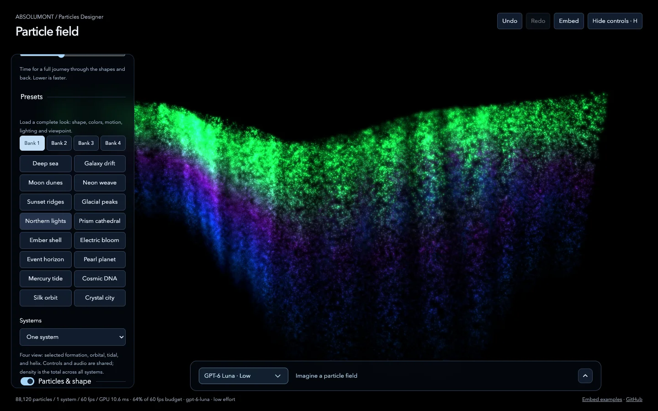Open the GitHub link
The image size is (658, 411).
[x=634, y=400]
